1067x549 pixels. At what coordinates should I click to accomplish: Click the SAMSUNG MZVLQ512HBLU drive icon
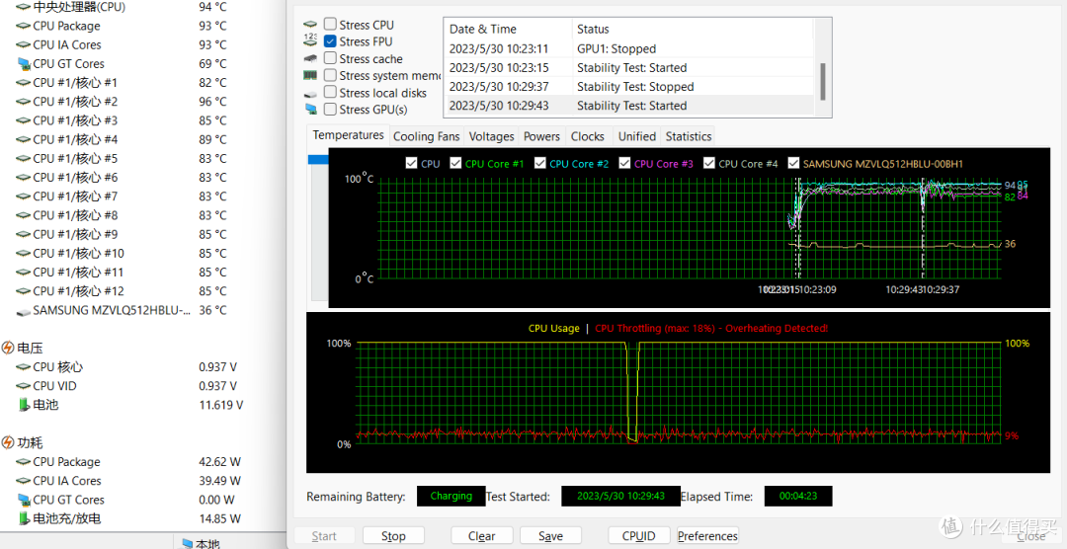pyautogui.click(x=23, y=311)
